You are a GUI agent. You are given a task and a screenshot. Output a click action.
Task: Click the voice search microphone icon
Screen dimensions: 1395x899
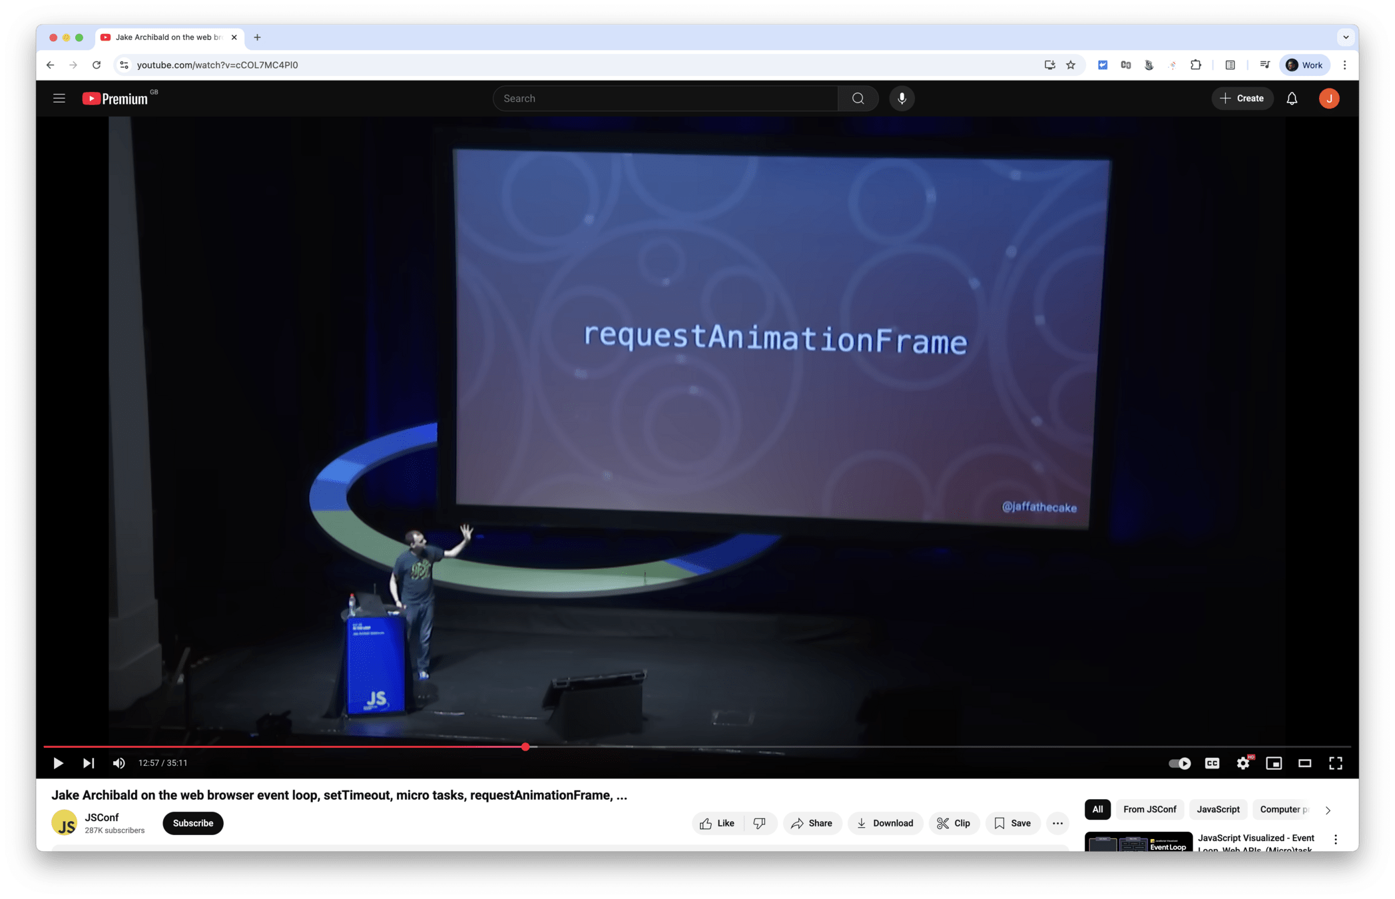point(902,99)
